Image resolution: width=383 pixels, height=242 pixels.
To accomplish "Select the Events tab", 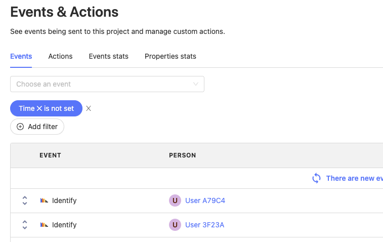I will 21,56.
